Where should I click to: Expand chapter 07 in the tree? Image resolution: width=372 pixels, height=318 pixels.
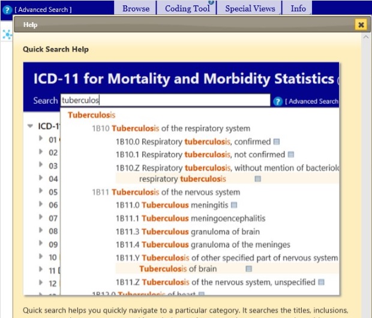pyautogui.click(x=41, y=217)
